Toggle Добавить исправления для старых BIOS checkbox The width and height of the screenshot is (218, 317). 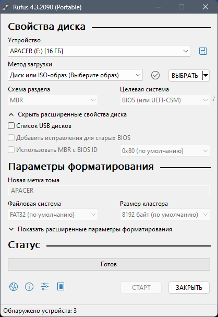pos(11,138)
